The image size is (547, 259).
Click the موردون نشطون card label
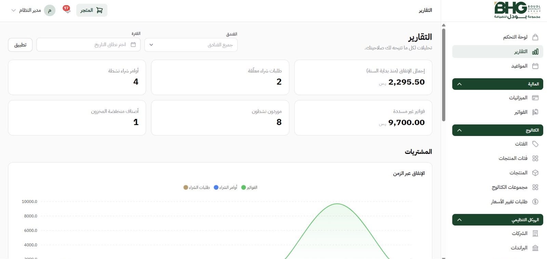point(267,111)
